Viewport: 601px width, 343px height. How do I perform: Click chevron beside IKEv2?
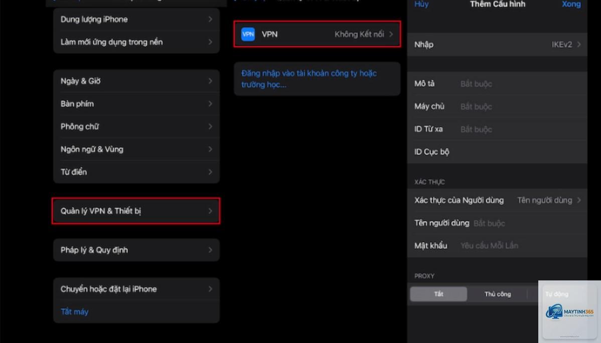click(x=579, y=45)
